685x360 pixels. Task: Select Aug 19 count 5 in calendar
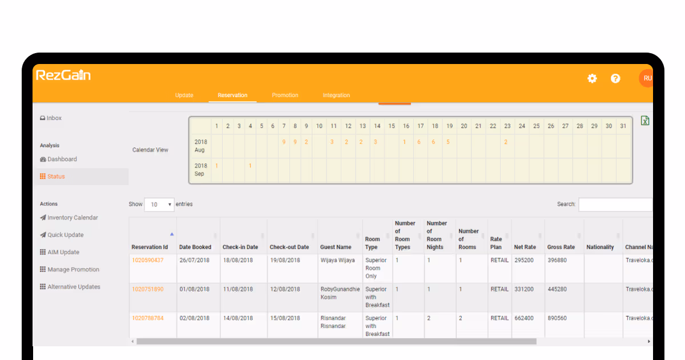(x=448, y=142)
